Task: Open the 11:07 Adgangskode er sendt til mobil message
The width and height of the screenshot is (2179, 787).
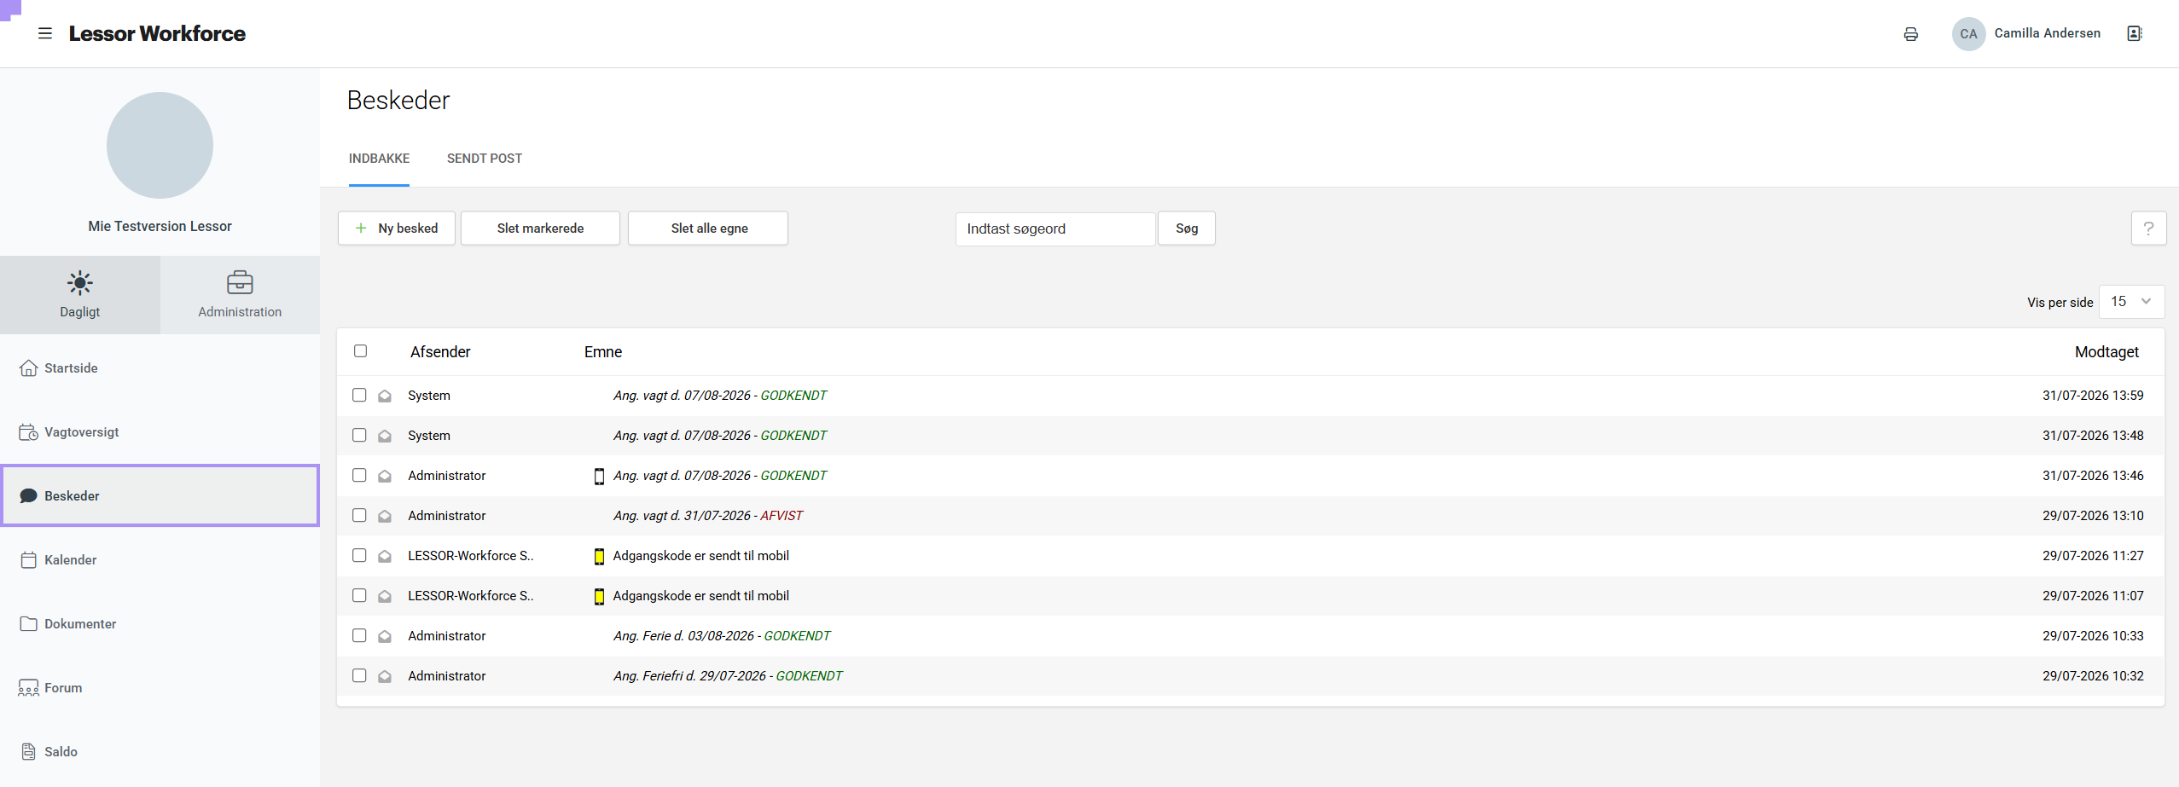Action: 700,596
